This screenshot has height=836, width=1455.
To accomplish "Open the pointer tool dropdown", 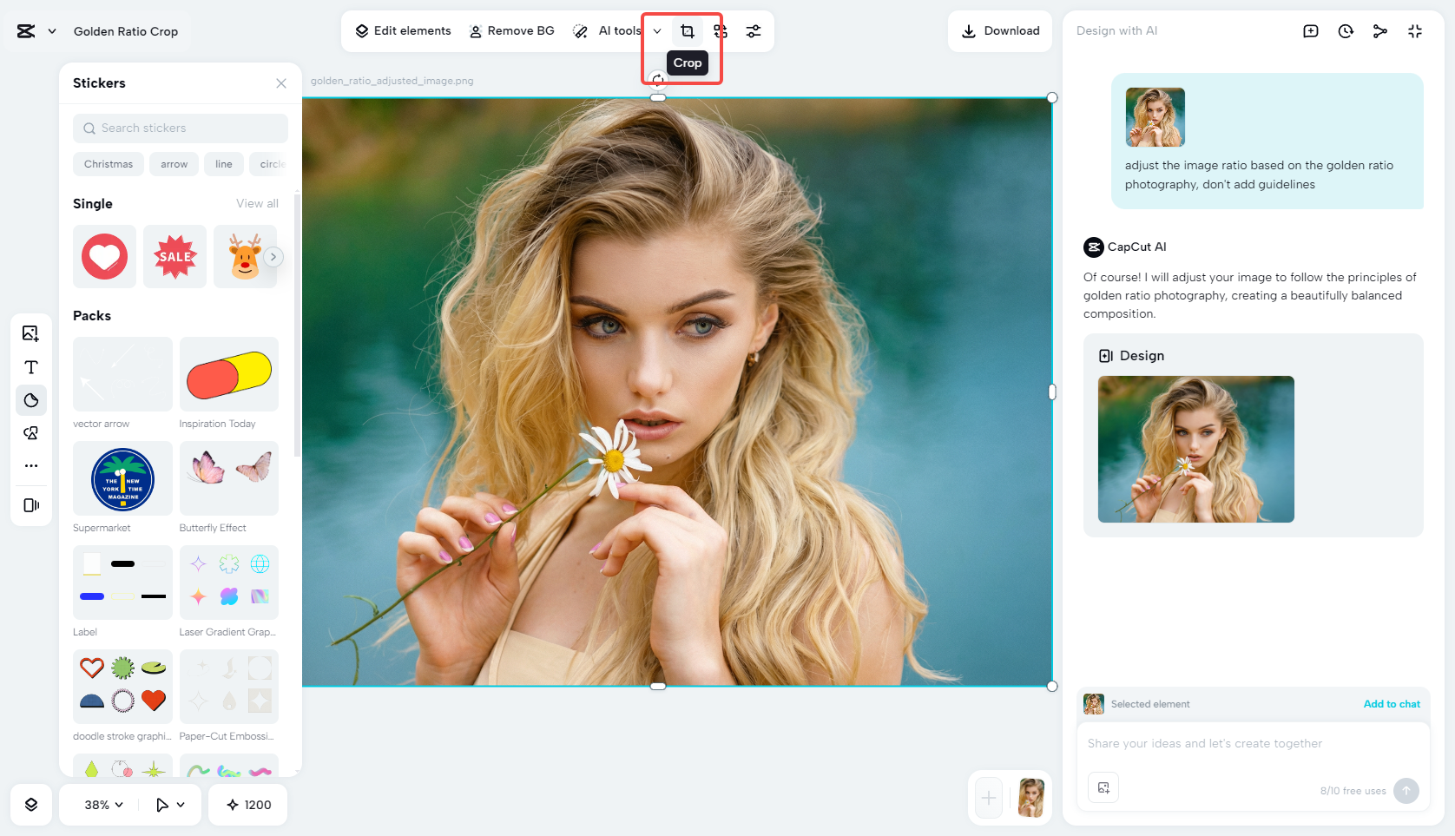I will pos(170,805).
